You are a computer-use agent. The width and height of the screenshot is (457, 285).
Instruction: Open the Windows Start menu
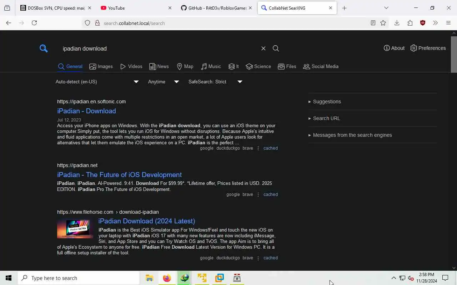(9, 278)
